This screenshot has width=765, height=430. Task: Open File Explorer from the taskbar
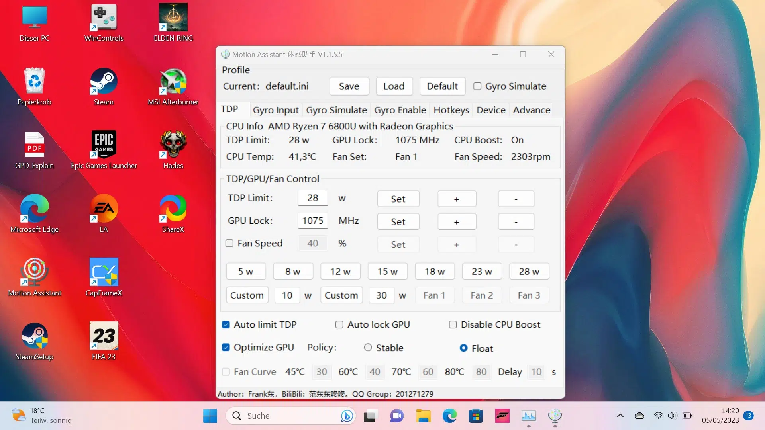click(423, 416)
